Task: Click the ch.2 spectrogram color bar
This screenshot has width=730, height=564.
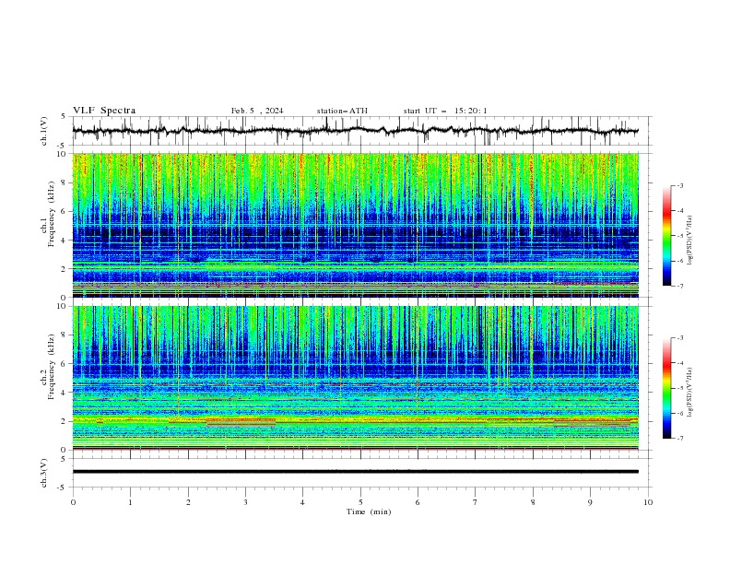Action: 667,388
